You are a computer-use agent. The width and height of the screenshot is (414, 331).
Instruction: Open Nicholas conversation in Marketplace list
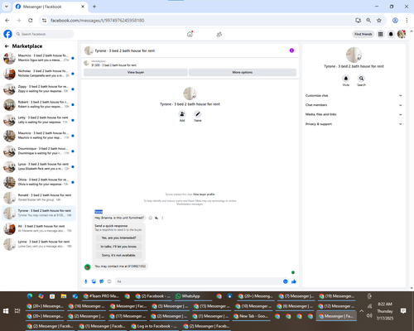pyautogui.click(x=39, y=74)
